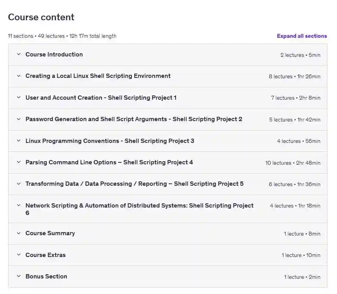Open chevron for Password Generation section
337x294 pixels.
click(18, 119)
